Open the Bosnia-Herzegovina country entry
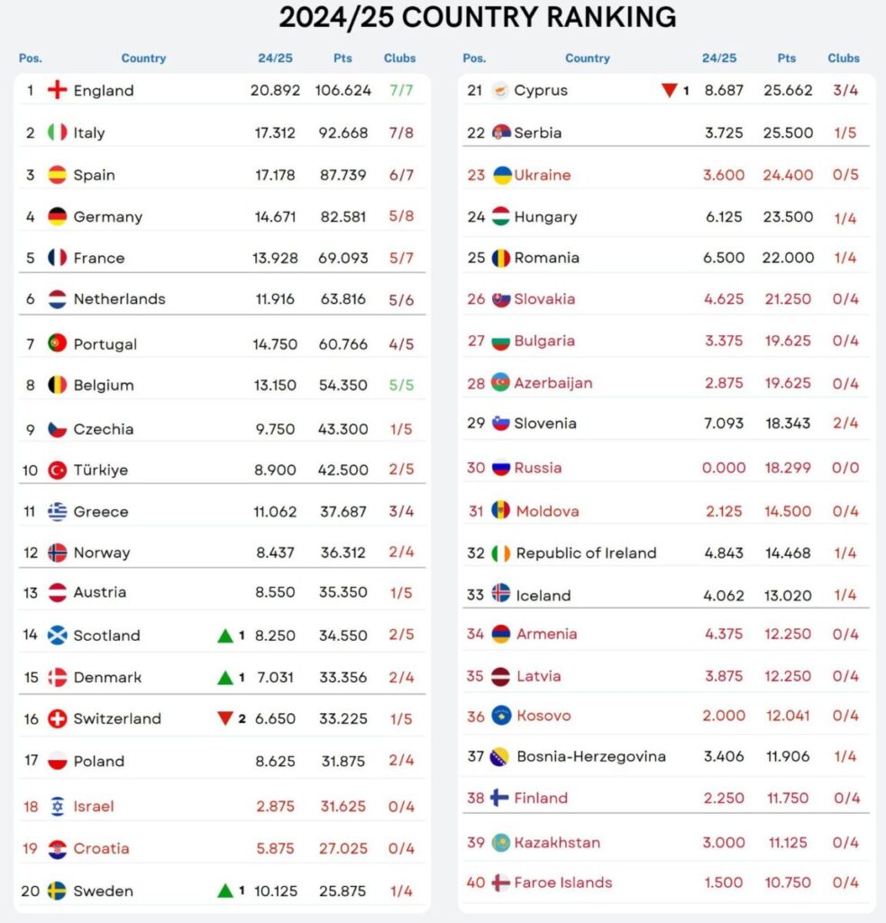 click(x=591, y=756)
